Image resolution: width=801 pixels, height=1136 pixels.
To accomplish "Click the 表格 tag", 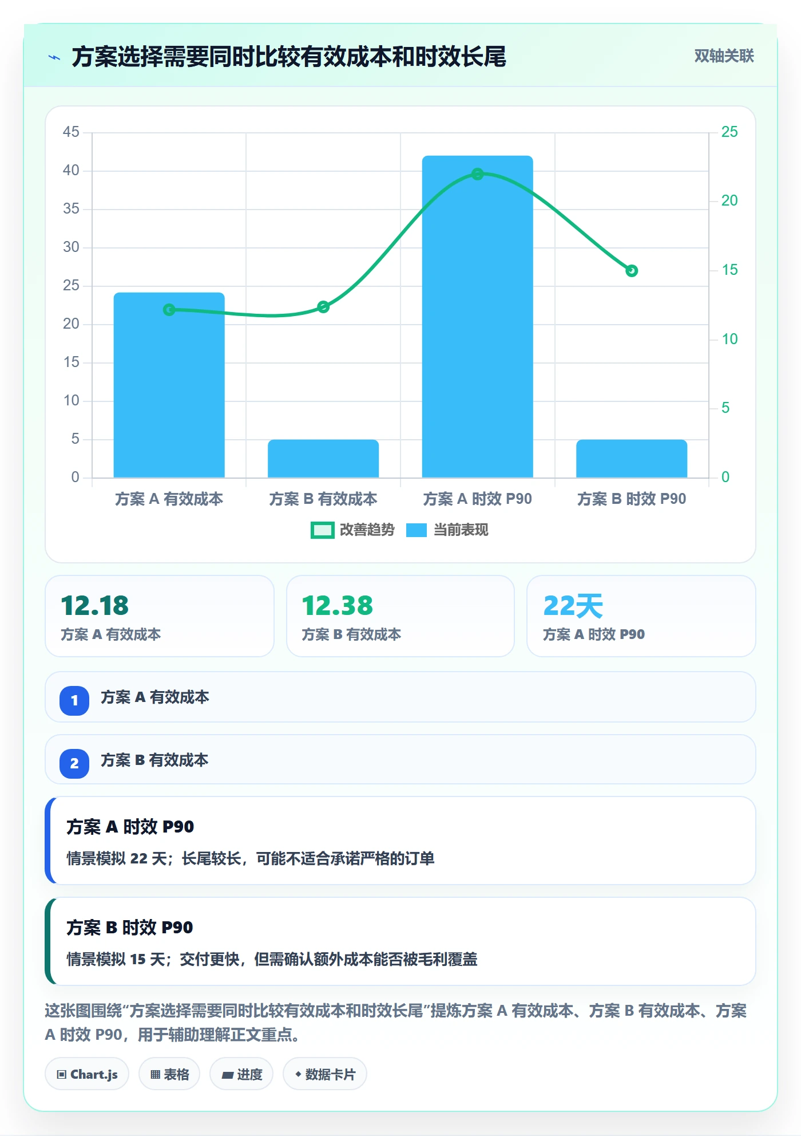I will click(x=169, y=1074).
